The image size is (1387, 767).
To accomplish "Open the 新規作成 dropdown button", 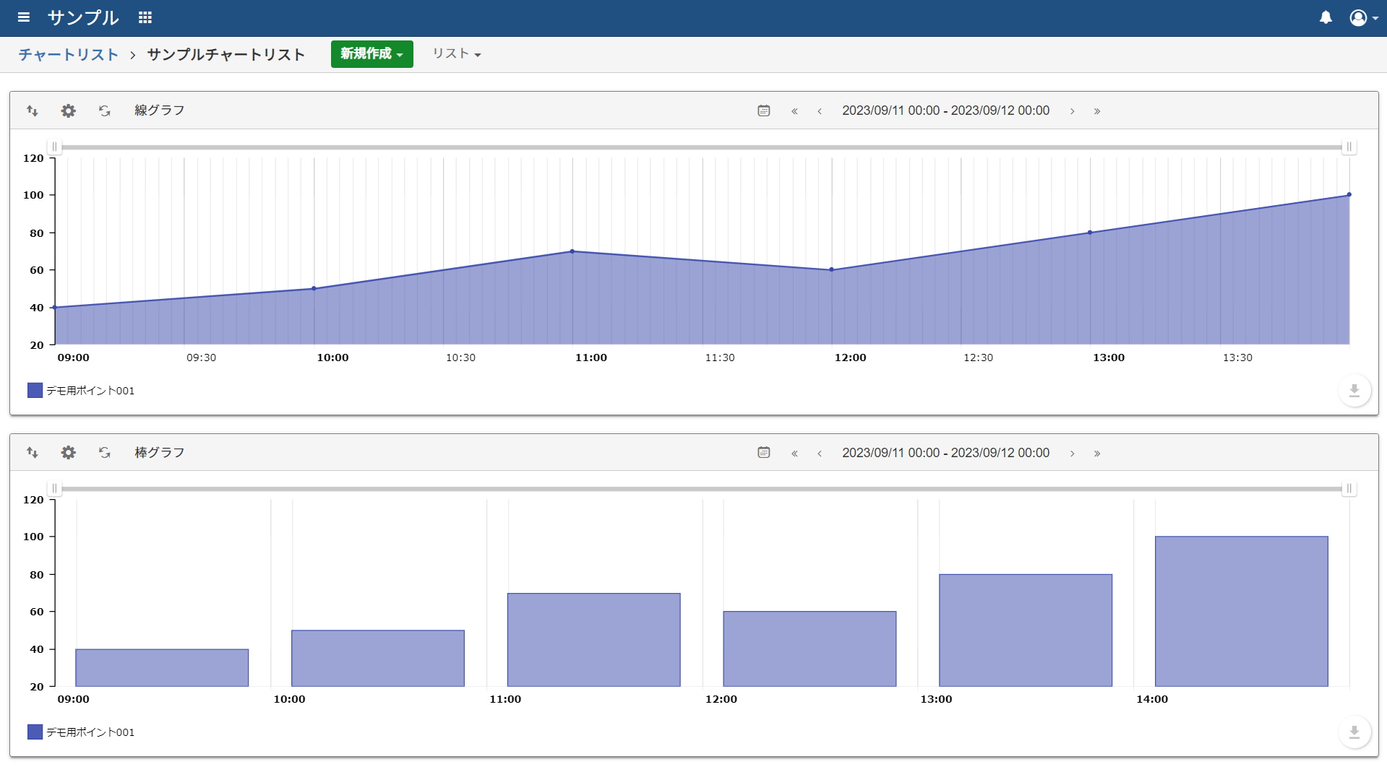I will [372, 54].
